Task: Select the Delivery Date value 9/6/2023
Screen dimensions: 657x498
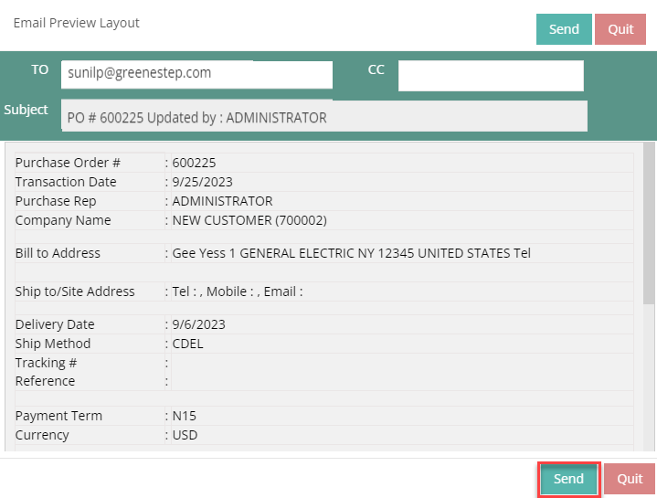Action: [x=198, y=324]
